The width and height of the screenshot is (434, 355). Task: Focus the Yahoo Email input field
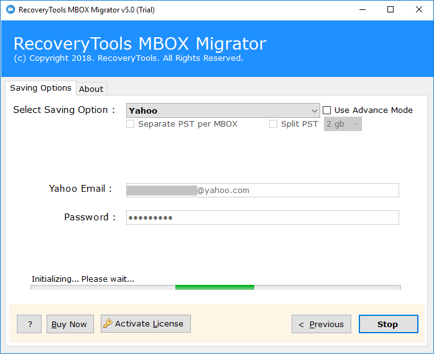coord(262,190)
